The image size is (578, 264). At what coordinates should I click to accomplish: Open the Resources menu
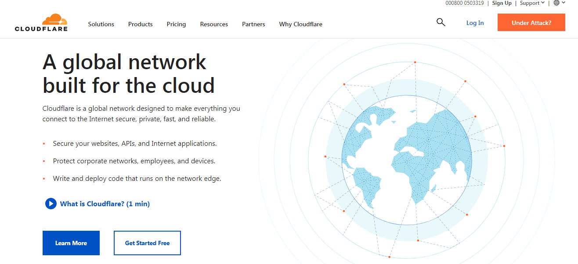point(214,24)
